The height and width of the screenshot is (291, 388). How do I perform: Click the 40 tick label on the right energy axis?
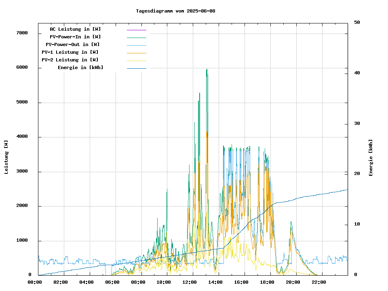coord(357,73)
